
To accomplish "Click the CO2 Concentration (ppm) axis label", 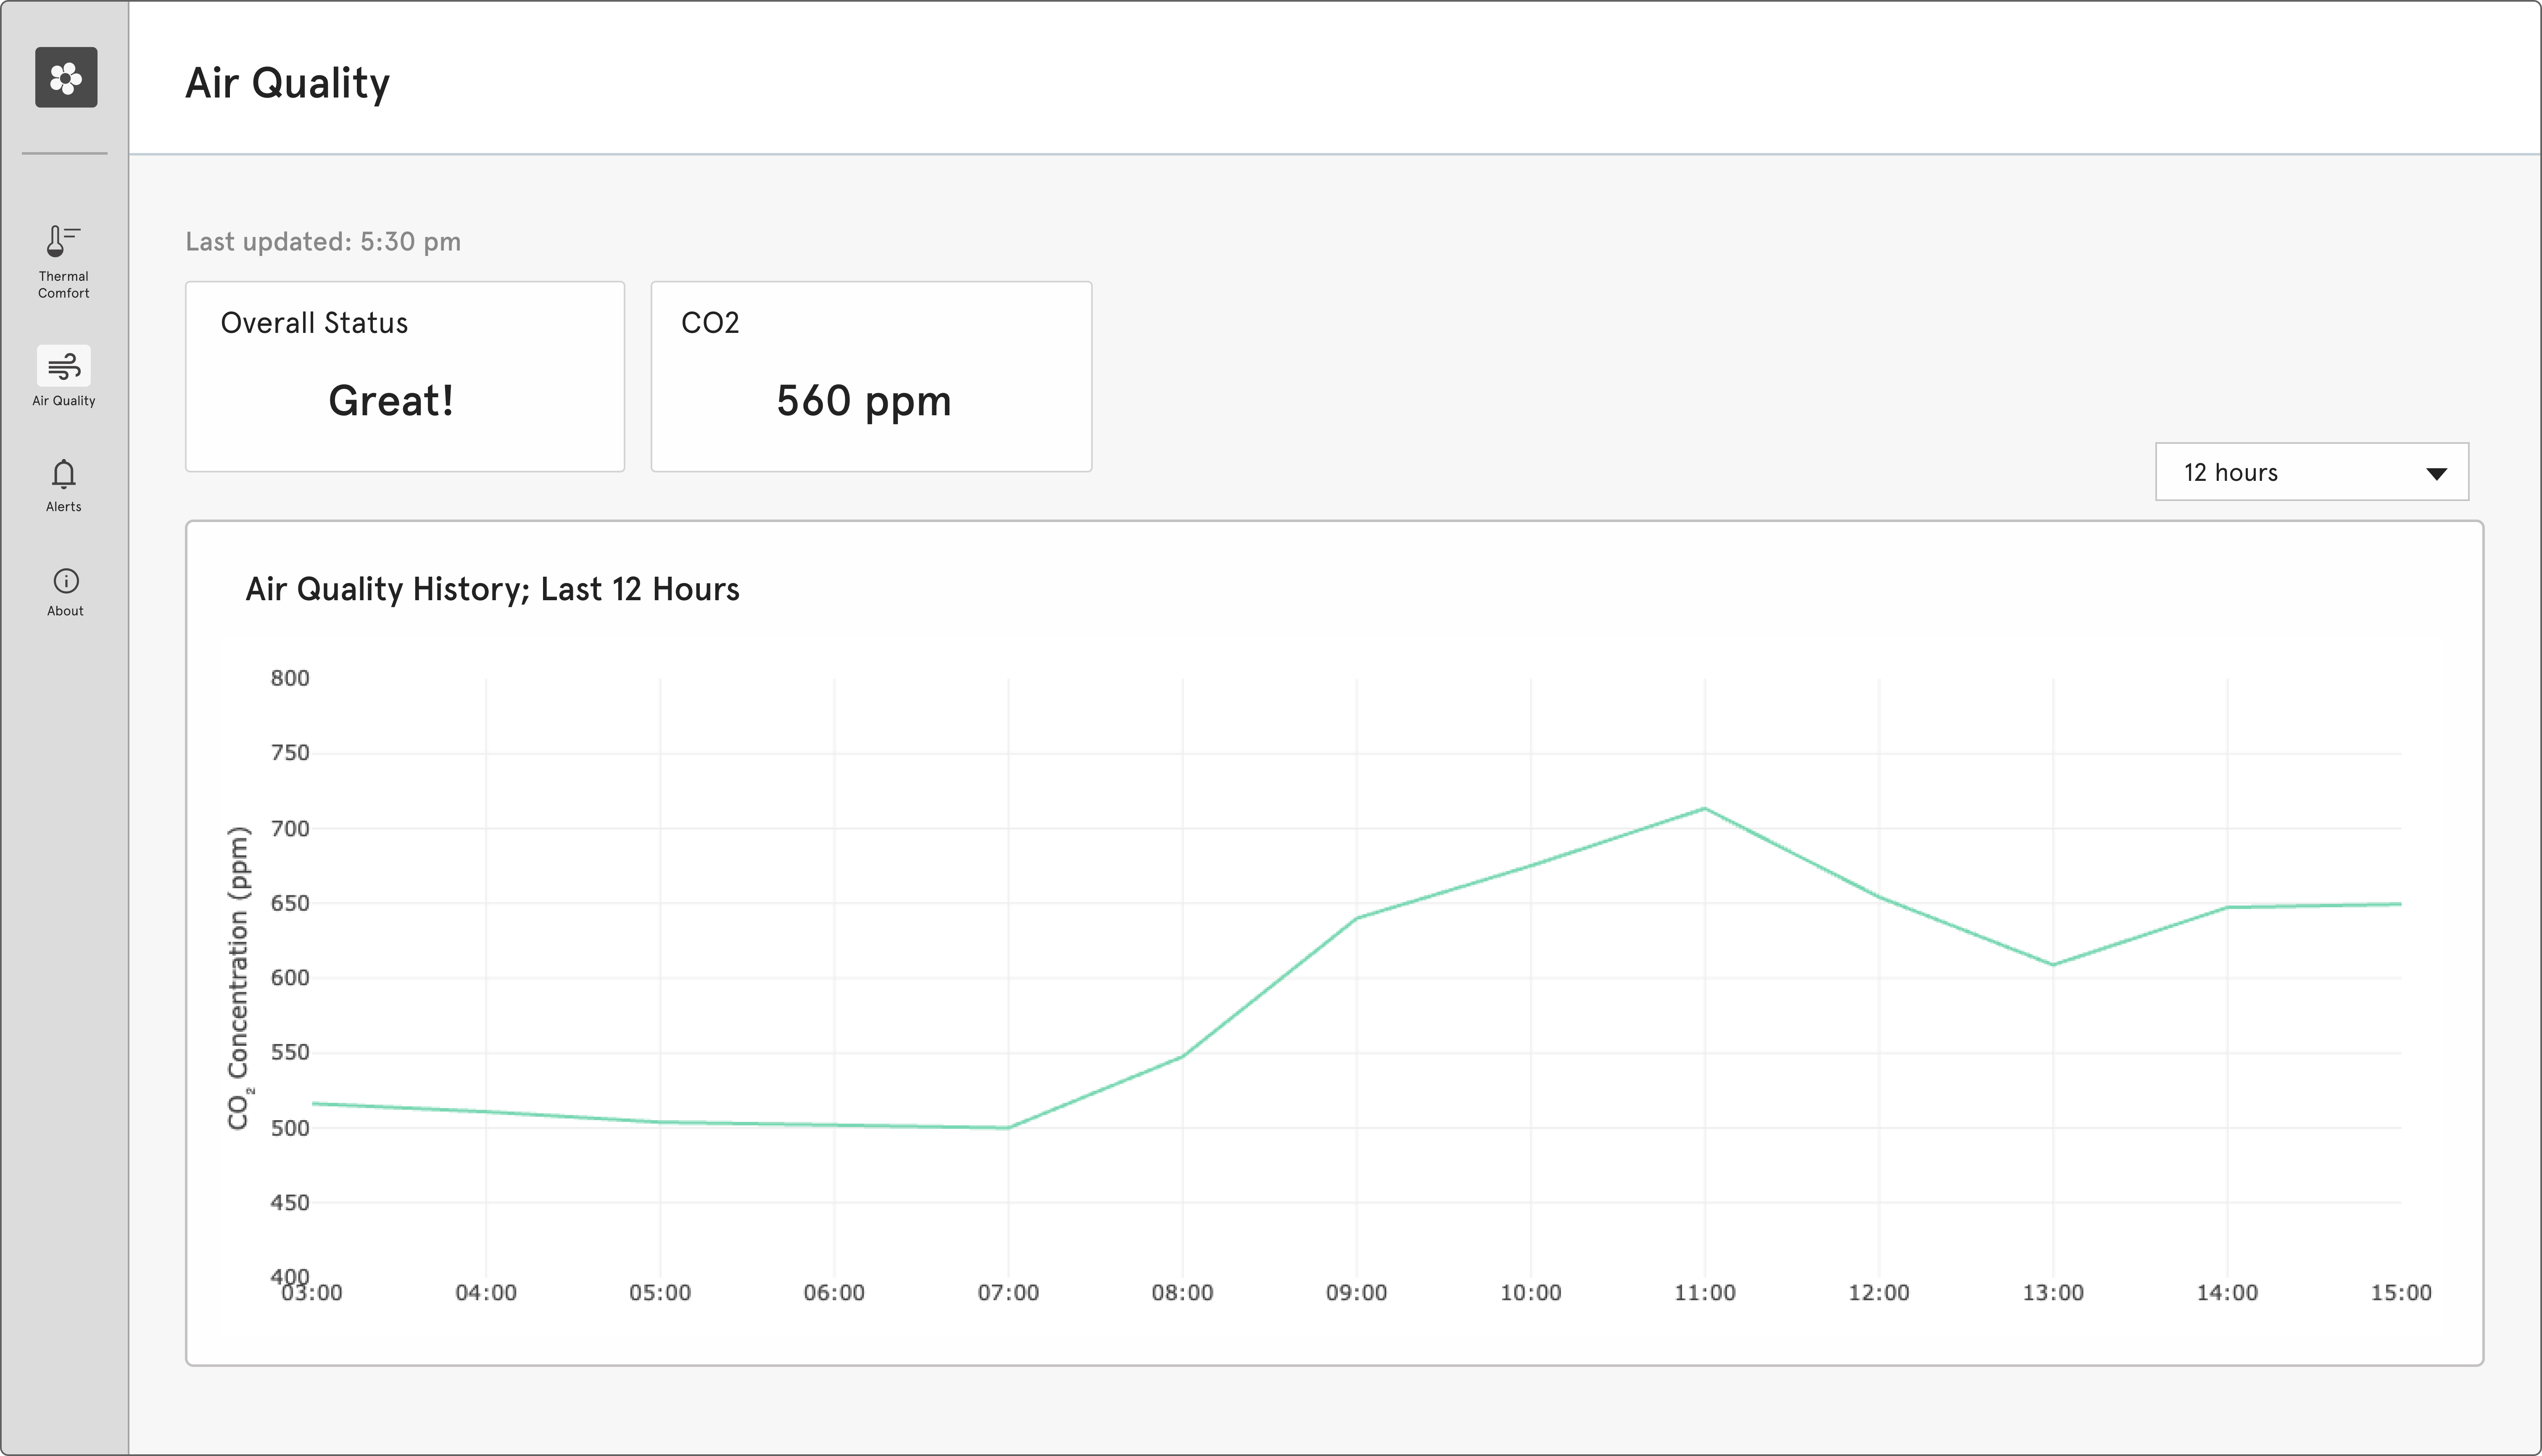I will pyautogui.click(x=239, y=978).
